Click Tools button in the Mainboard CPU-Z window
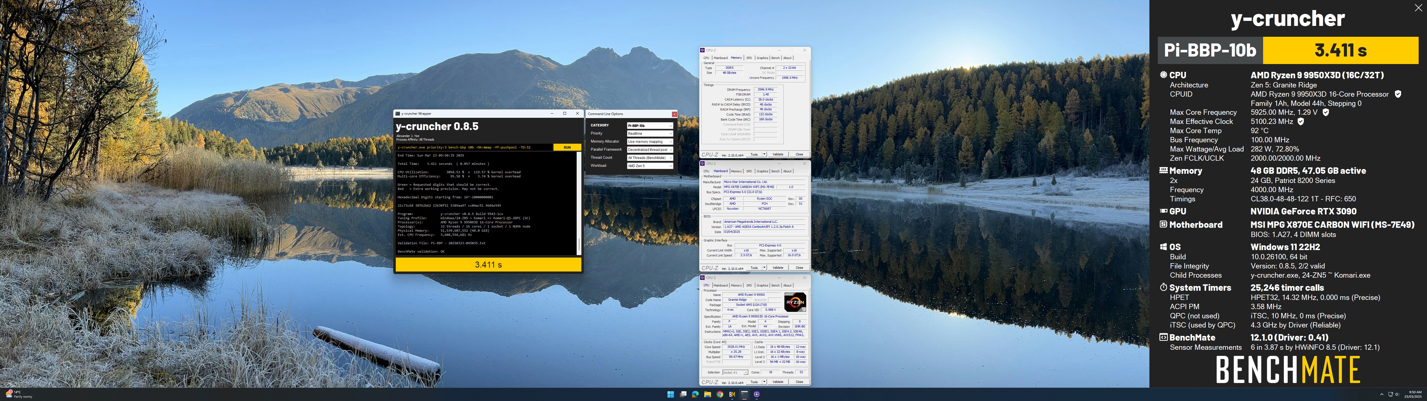Viewport: 1427px width, 401px height. pyautogui.click(x=754, y=268)
